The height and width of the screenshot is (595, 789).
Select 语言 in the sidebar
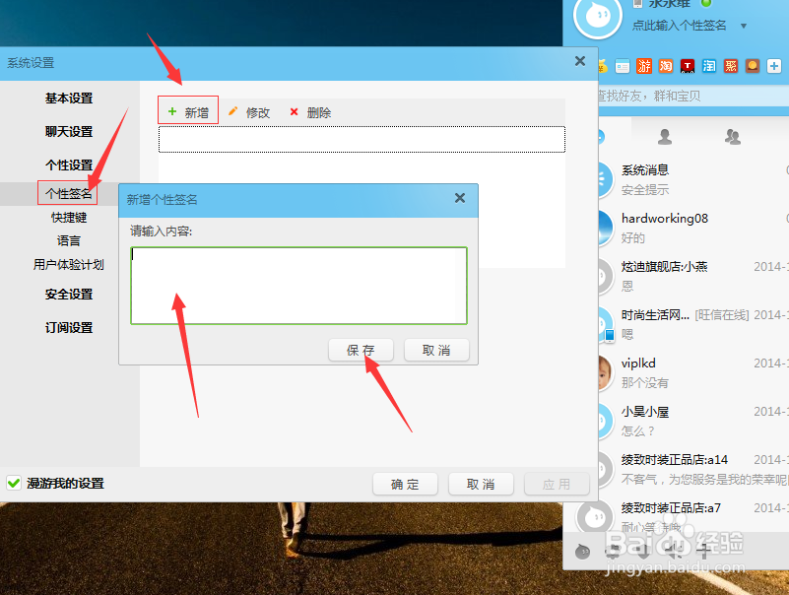pos(69,240)
